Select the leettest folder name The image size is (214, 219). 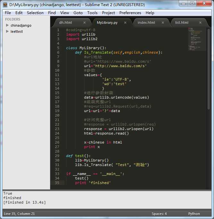click(17, 31)
